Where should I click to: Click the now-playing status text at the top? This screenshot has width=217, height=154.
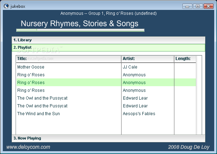coord(108,13)
